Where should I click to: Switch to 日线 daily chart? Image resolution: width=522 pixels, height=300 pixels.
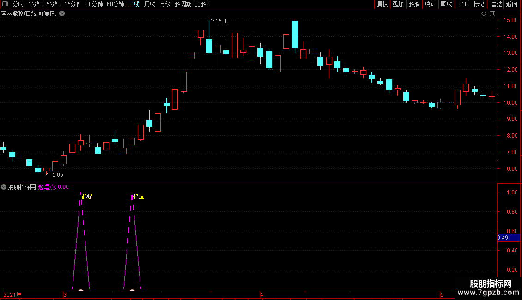pos(134,4)
